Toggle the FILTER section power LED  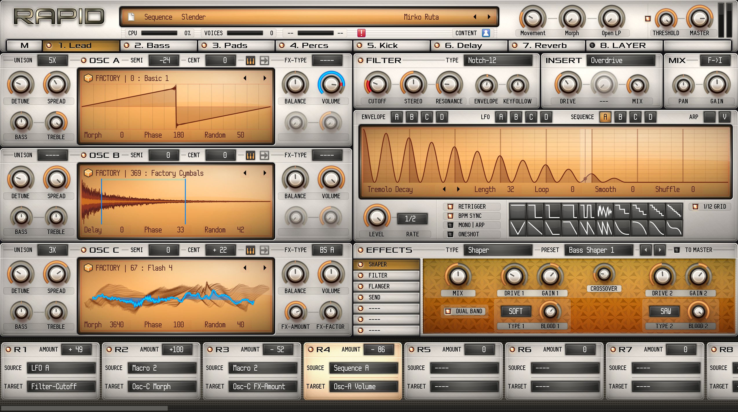click(360, 60)
